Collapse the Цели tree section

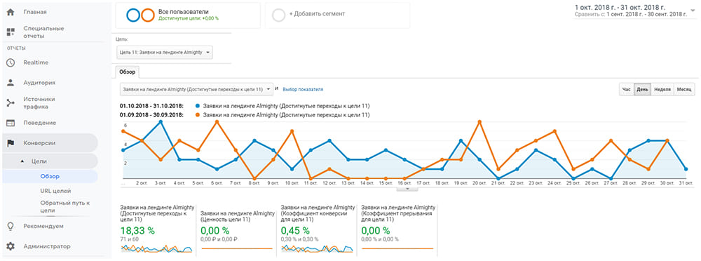[22, 161]
